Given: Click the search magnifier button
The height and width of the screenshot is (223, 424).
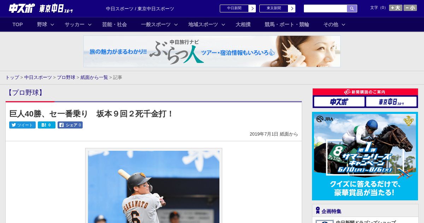Looking at the screenshot, I should [x=352, y=8].
